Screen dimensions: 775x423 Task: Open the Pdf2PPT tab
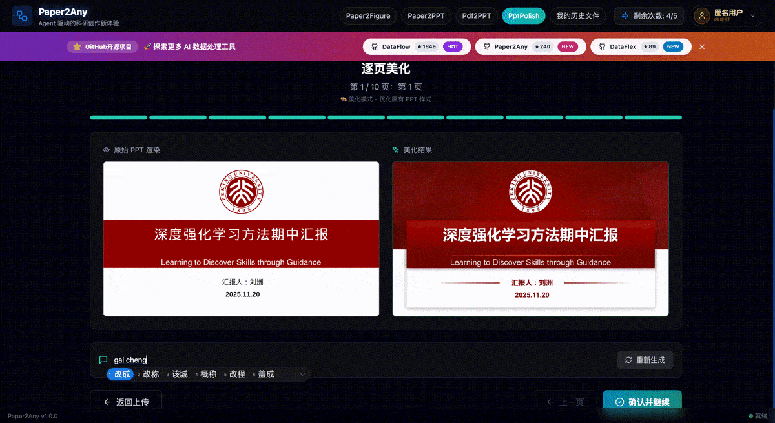pos(477,16)
